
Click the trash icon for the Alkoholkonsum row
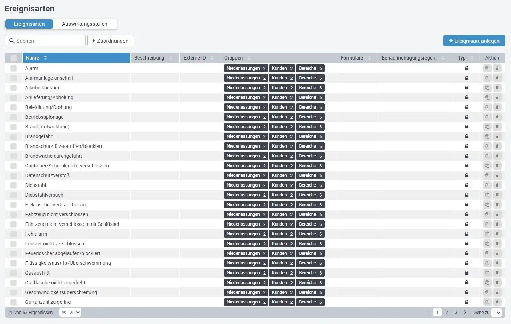(497, 88)
